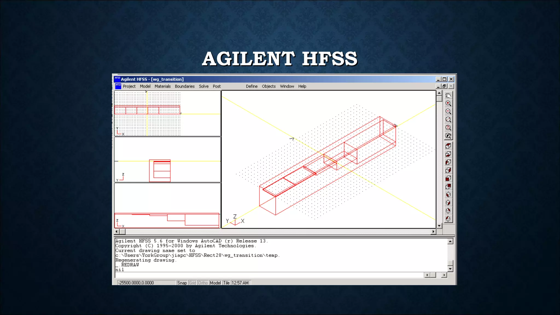This screenshot has height=315, width=560.
Task: Toggle Model space in status bar
Action: pyautogui.click(x=215, y=283)
